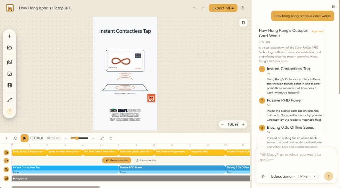The image size is (340, 188).
Task: Zoom in timeline with plus icon
Action: [93, 138]
